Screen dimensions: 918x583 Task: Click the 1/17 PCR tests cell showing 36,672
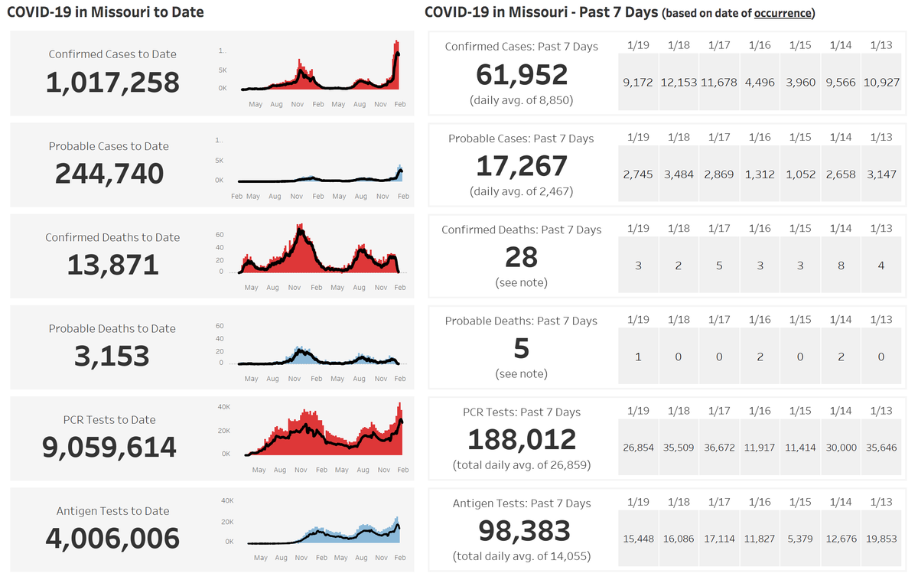[718, 448]
